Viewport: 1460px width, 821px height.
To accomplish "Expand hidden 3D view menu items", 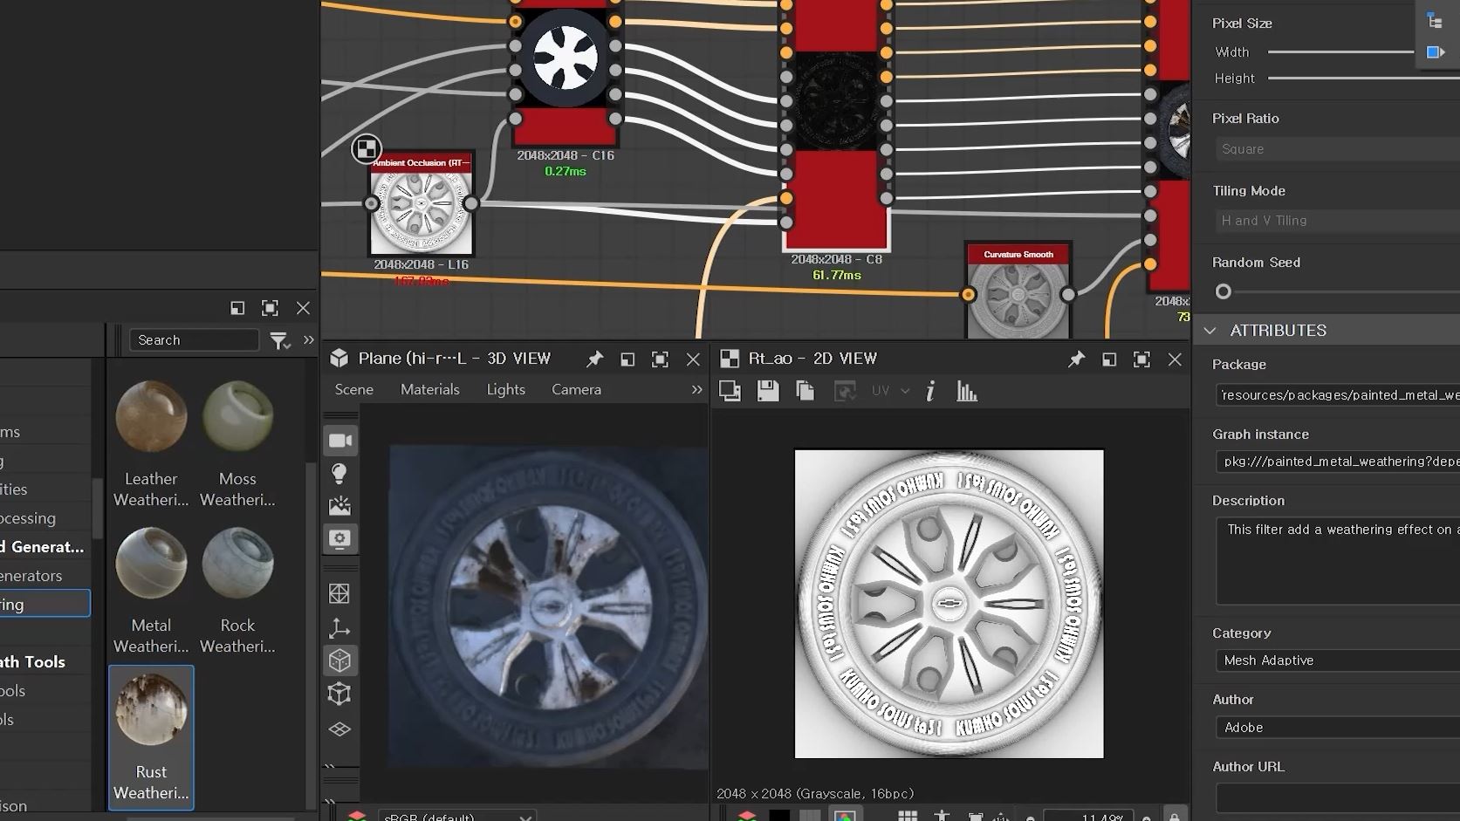I will click(696, 390).
